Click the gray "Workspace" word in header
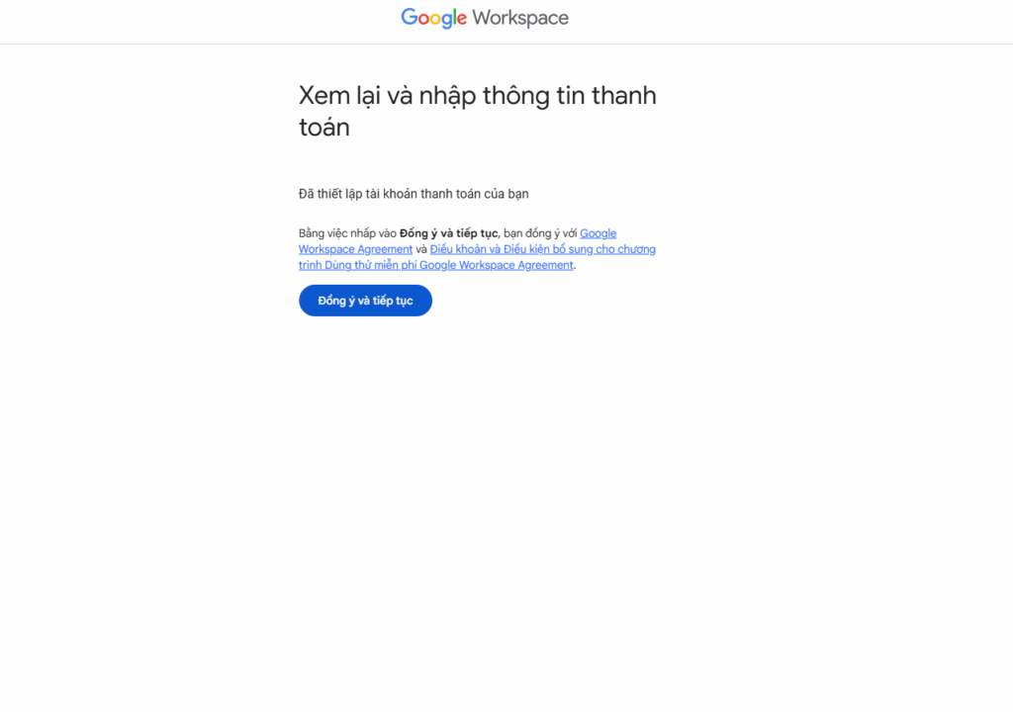Image resolution: width=1013 pixels, height=712 pixels. point(520,18)
